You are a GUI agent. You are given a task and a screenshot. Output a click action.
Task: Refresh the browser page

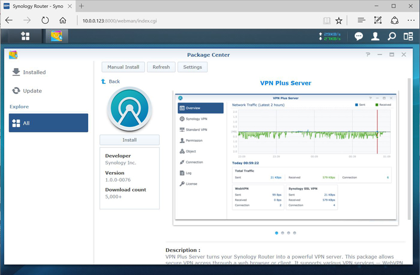[45, 20]
